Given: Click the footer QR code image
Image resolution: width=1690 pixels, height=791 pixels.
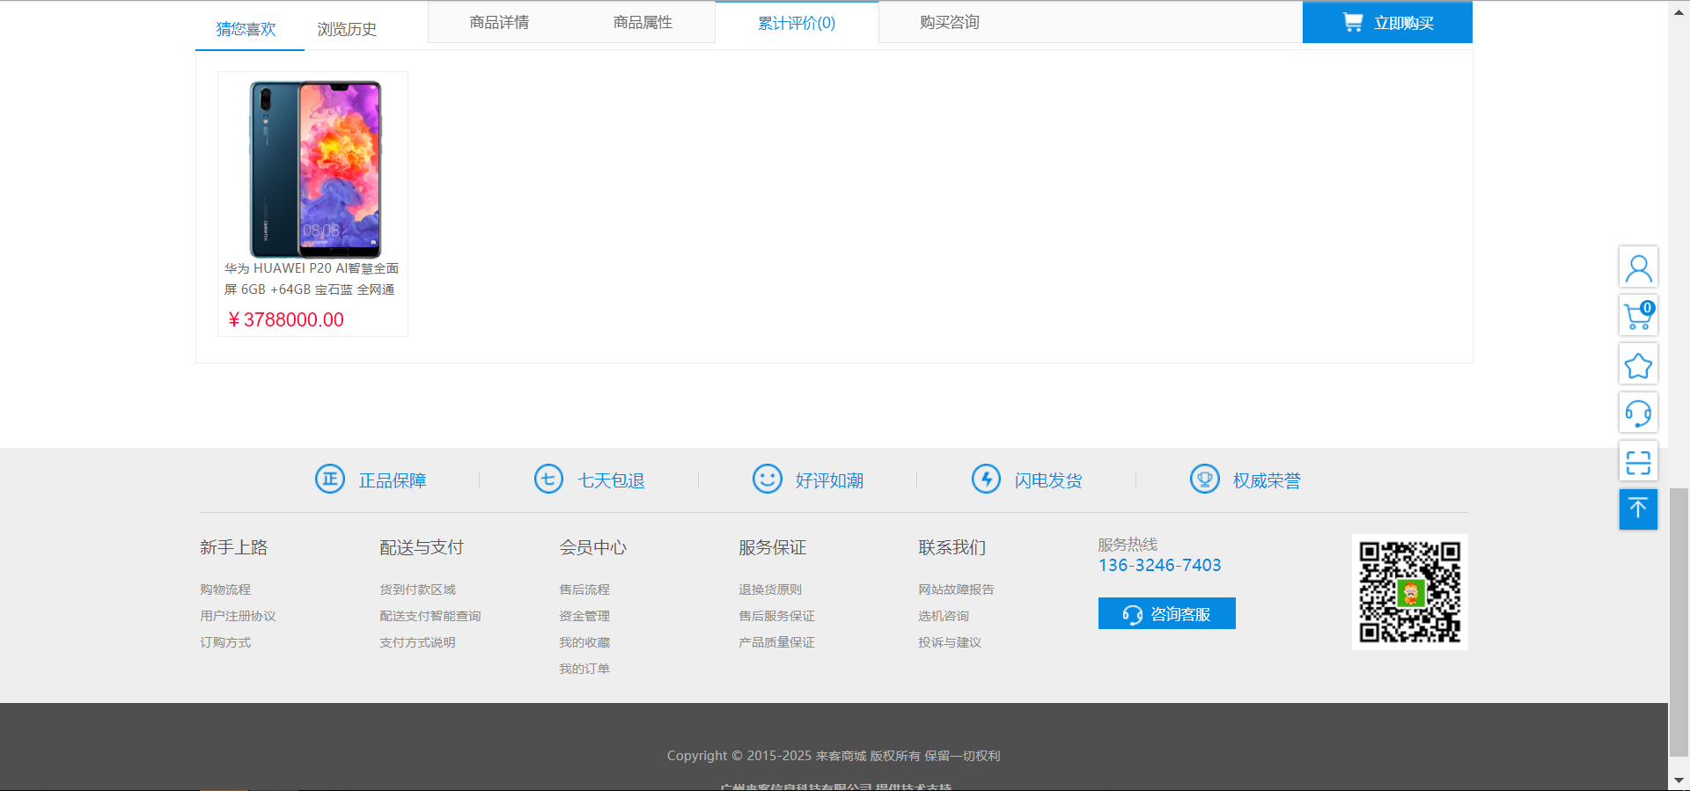Looking at the screenshot, I should coord(1410,592).
